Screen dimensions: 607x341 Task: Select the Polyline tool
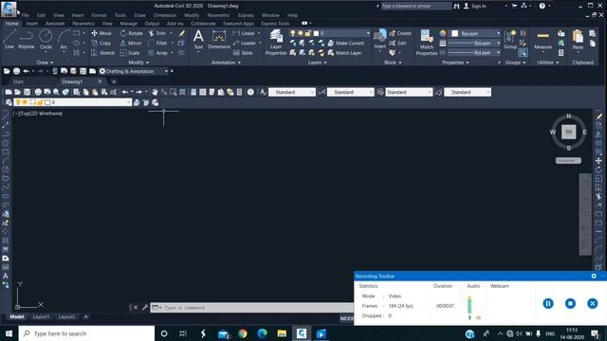coord(26,39)
